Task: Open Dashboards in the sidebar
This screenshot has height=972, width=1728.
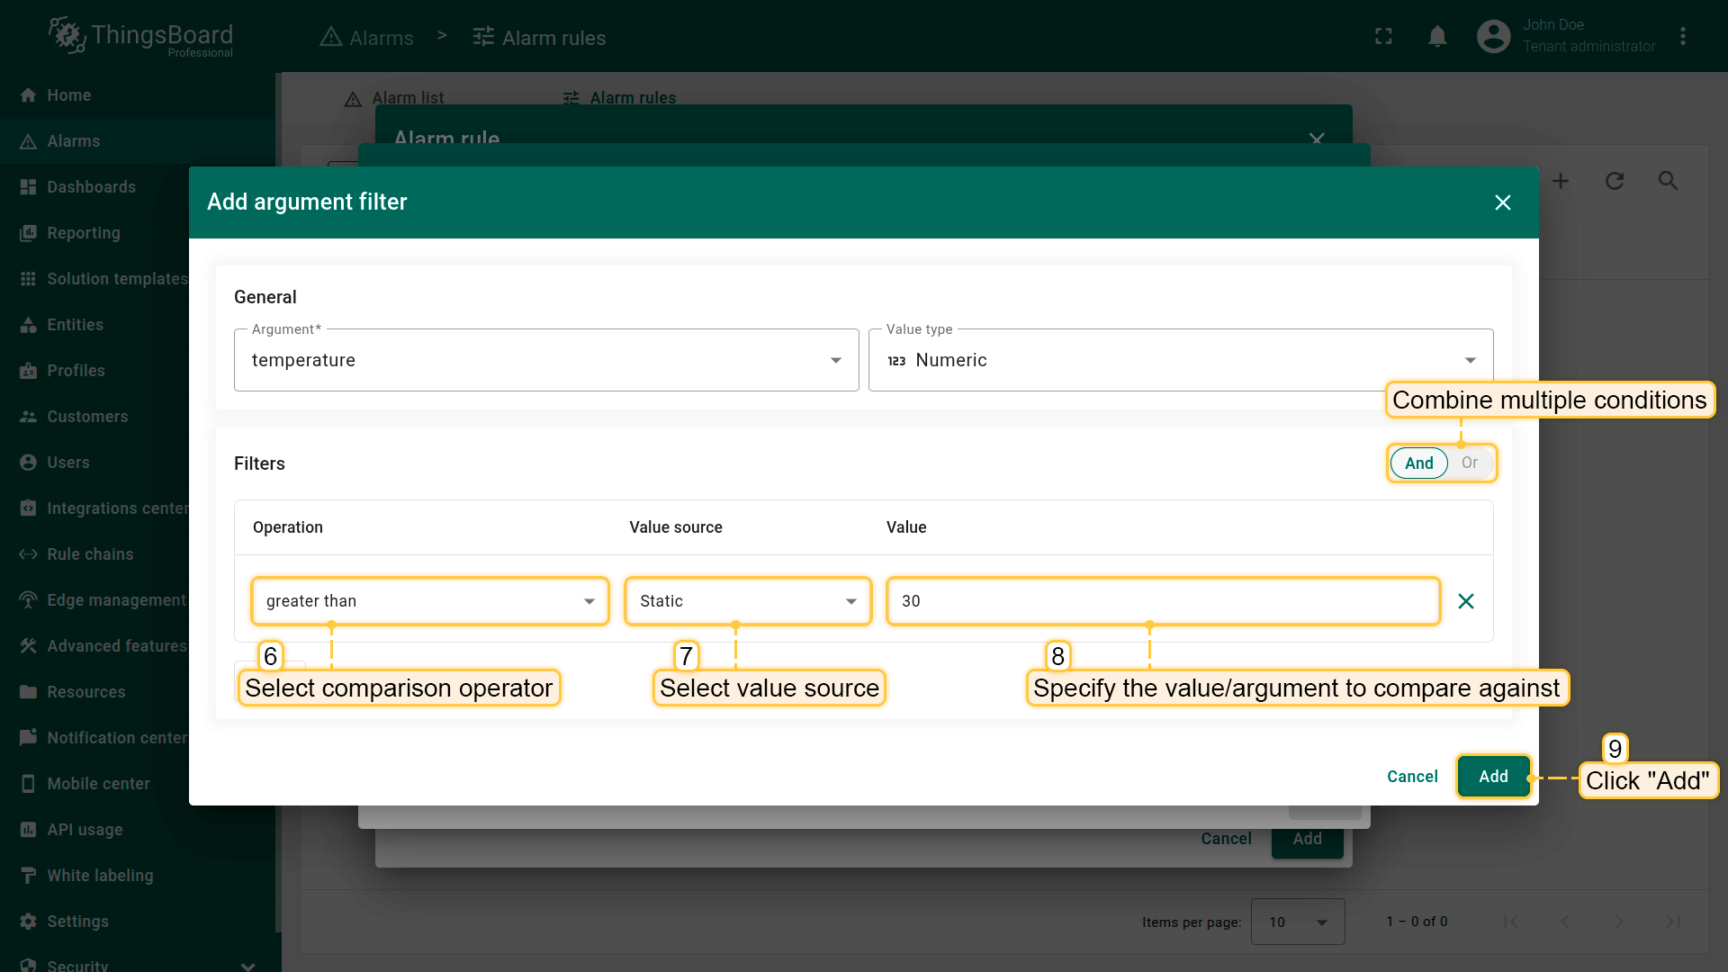Action: click(x=91, y=187)
